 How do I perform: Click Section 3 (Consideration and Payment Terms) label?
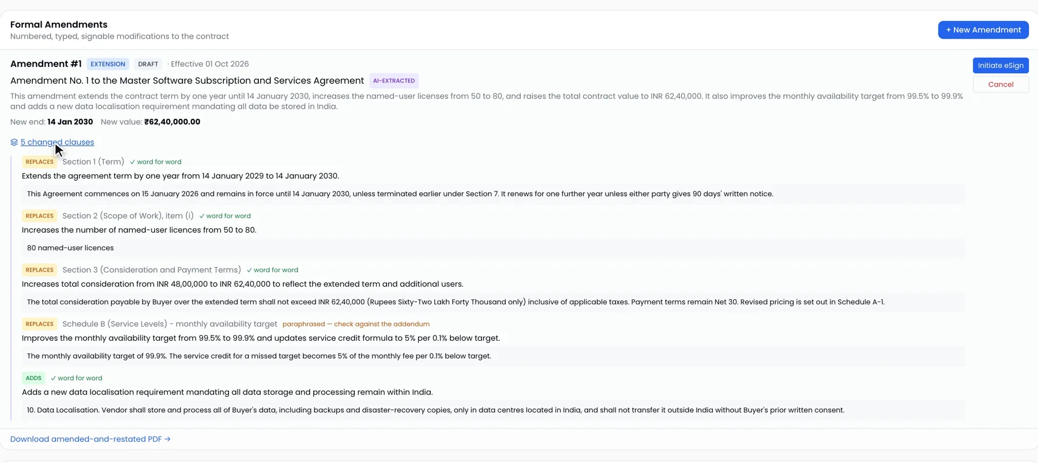[x=152, y=270]
